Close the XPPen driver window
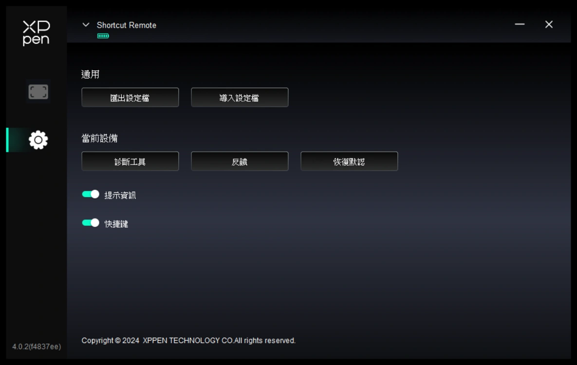The width and height of the screenshot is (577, 365). click(549, 24)
